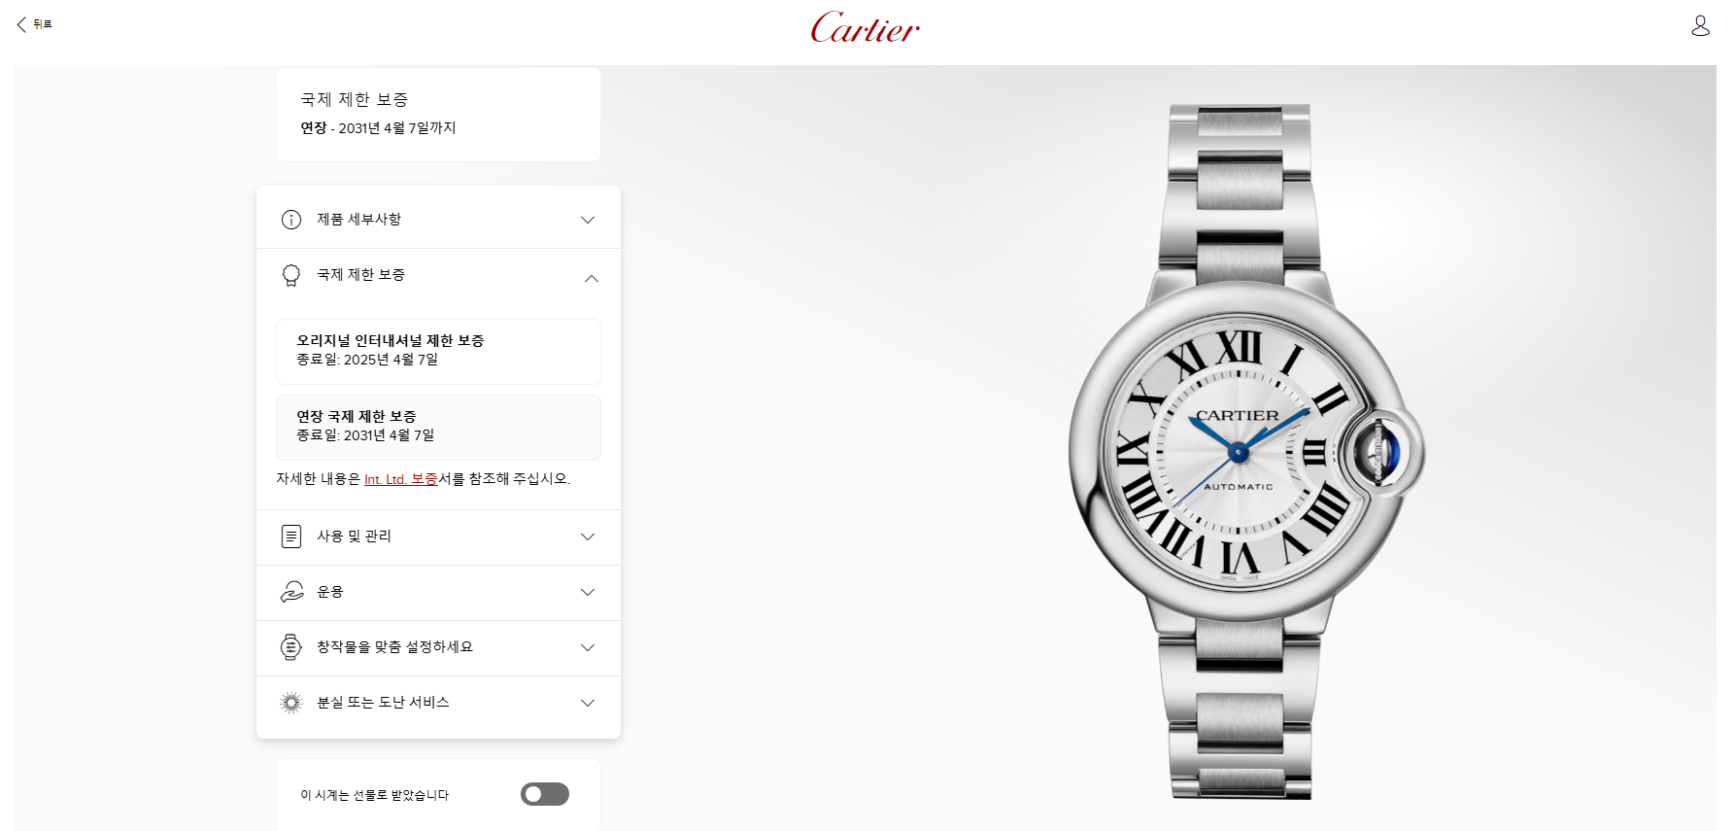Click the hand icon beside 운용
This screenshot has width=1734, height=831.
point(291,592)
